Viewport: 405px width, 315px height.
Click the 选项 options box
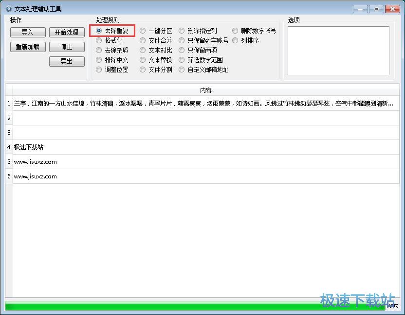[x=338, y=51]
